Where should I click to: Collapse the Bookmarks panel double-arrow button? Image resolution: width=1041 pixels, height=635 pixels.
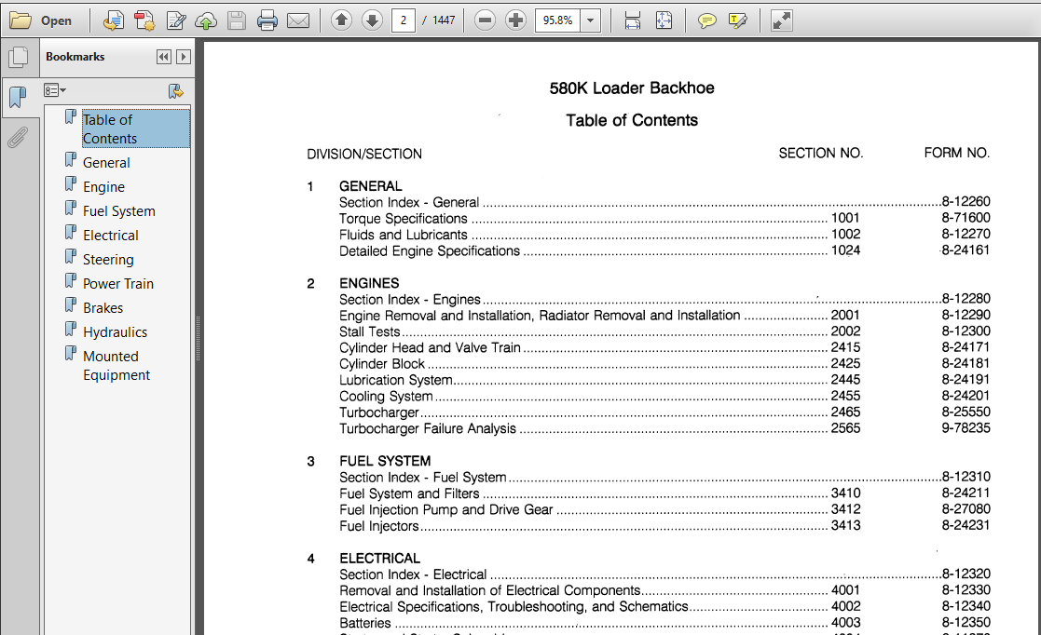(164, 57)
